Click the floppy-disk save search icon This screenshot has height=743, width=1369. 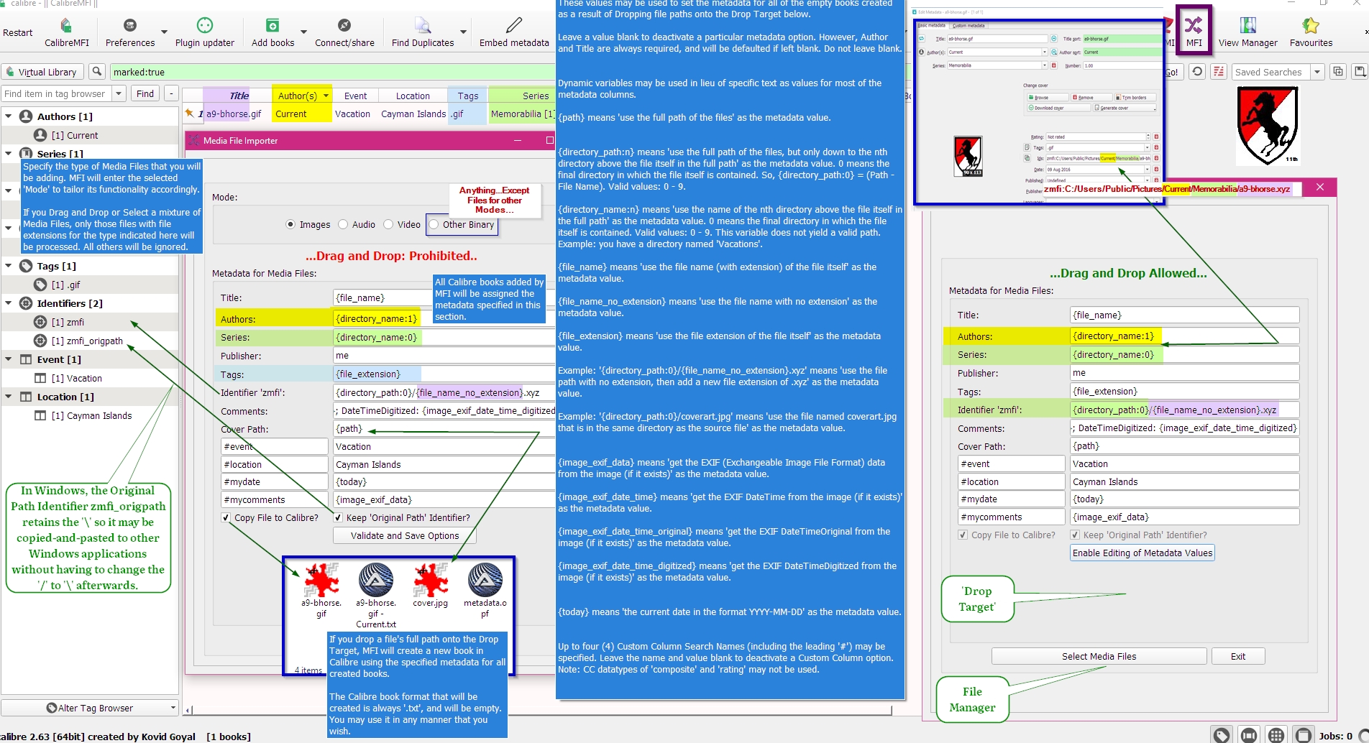point(1360,72)
